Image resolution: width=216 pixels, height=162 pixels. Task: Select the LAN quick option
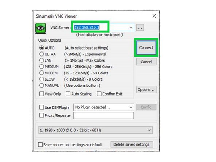pos(42,60)
